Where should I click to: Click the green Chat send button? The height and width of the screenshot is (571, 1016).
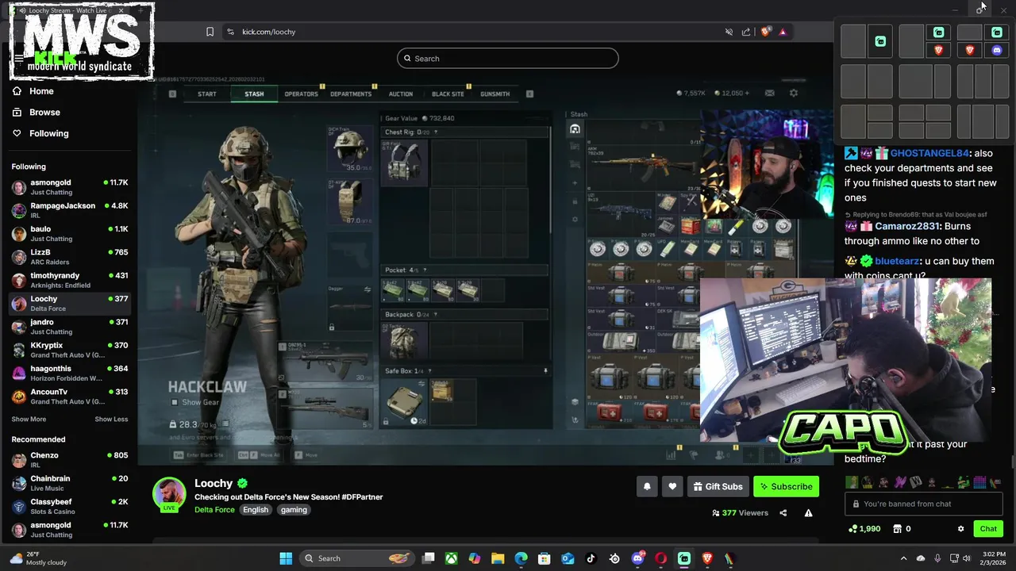point(988,529)
